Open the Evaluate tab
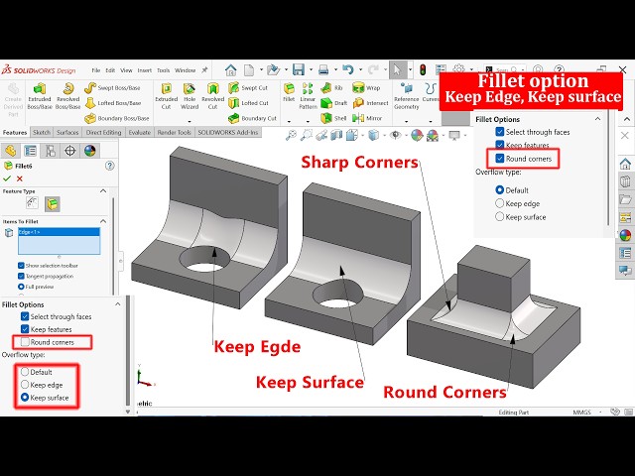Image resolution: width=635 pixels, height=476 pixels. [139, 132]
